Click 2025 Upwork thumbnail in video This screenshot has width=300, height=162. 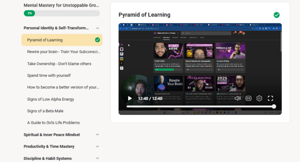pos(230,83)
